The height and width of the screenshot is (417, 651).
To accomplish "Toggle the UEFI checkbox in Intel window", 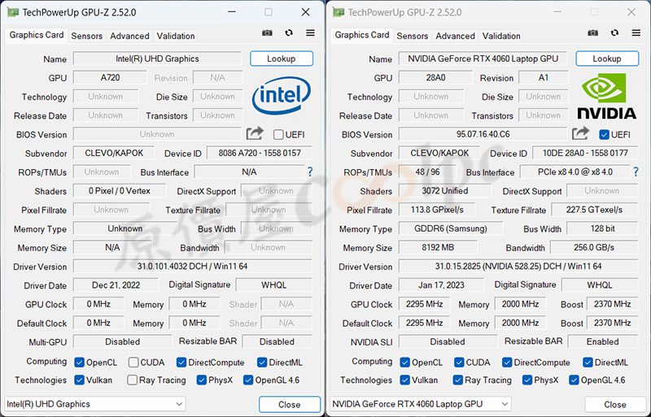I will (x=278, y=135).
